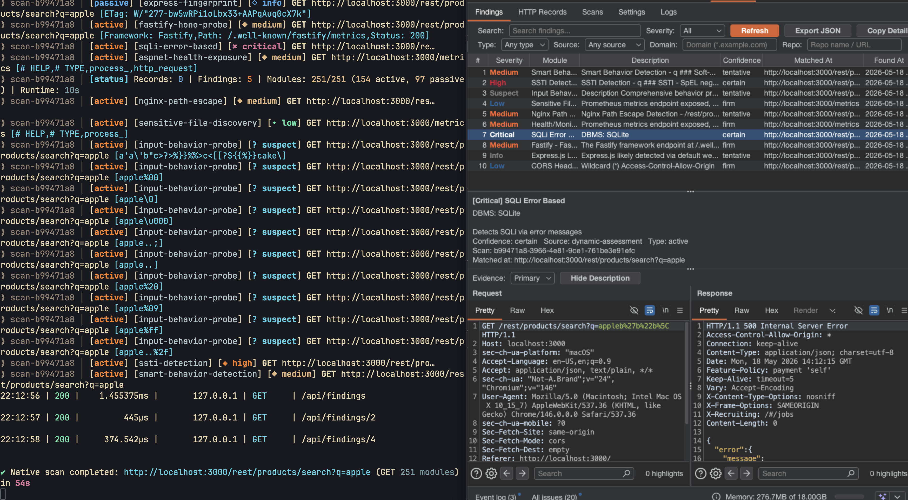This screenshot has height=500, width=908.
Task: Click the Search findings input field
Action: 575,31
